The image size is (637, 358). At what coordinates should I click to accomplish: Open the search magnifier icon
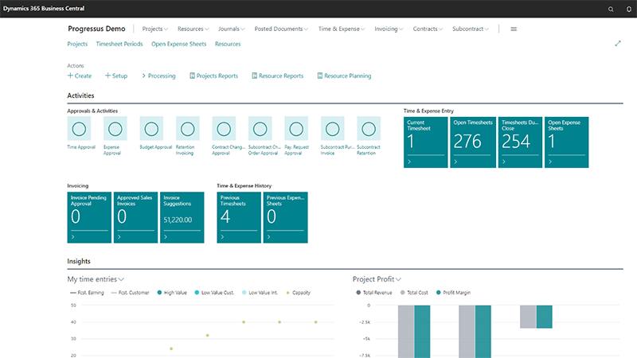(x=611, y=9)
